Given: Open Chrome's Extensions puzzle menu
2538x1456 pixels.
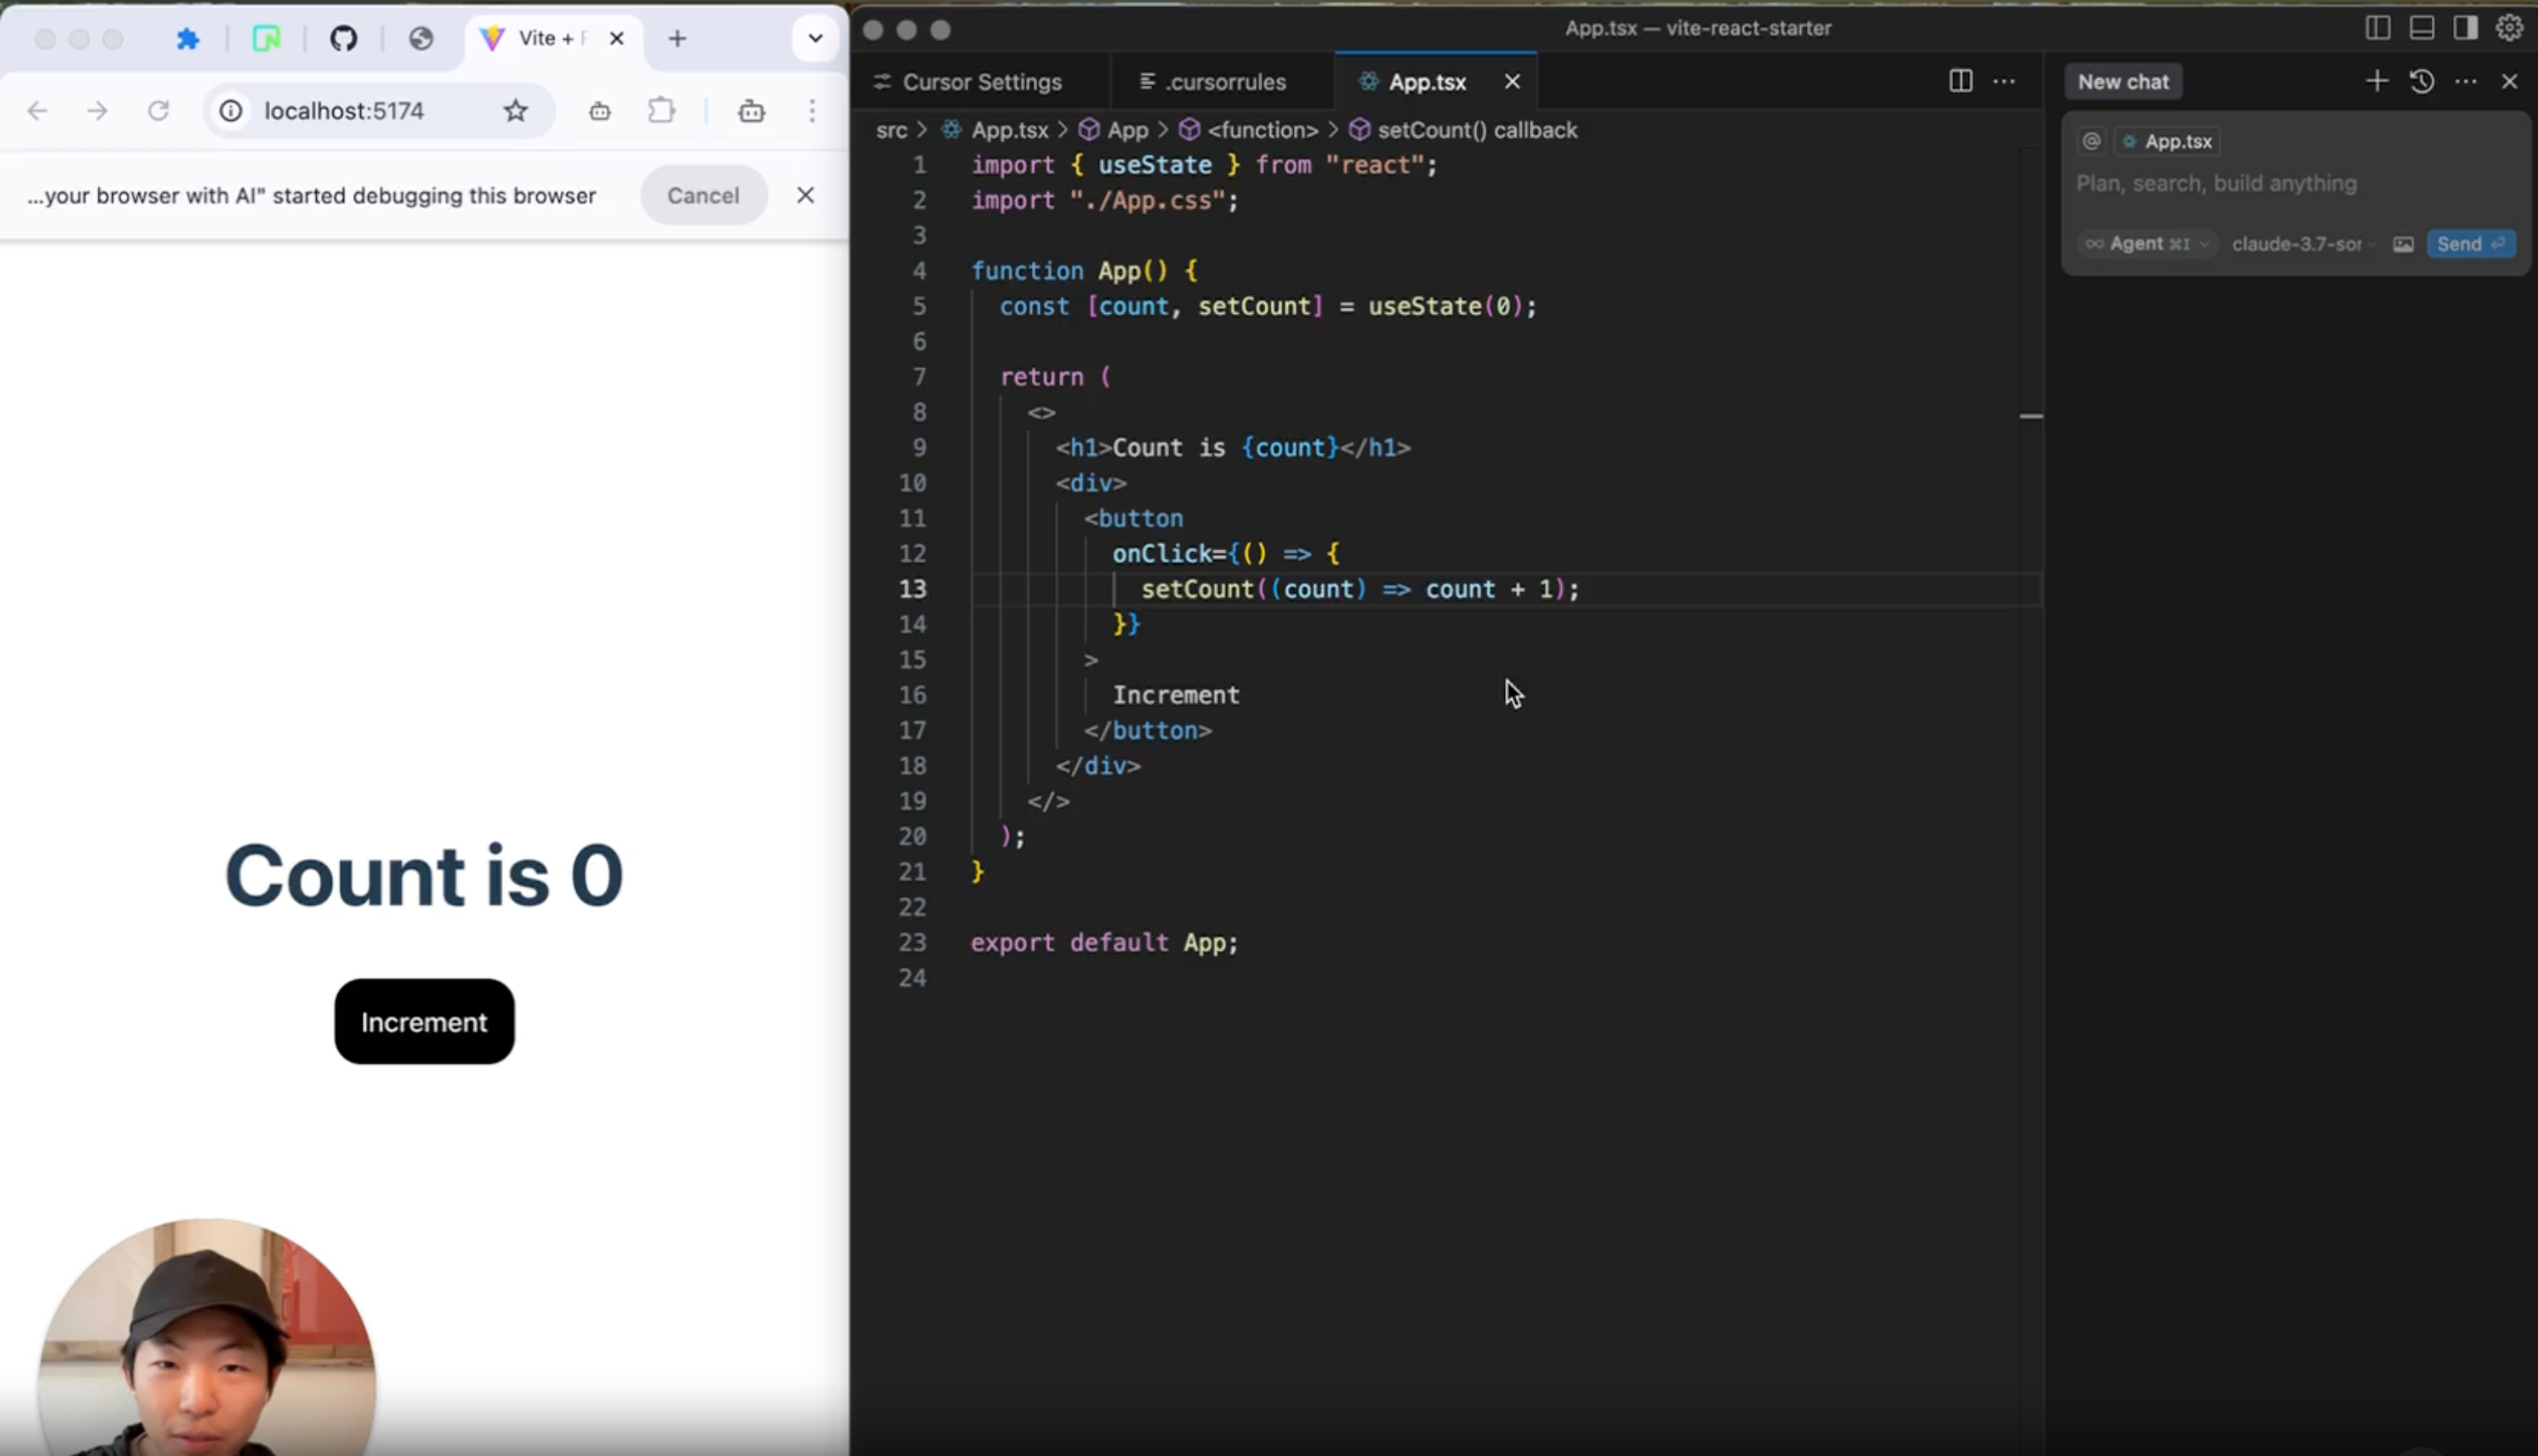Looking at the screenshot, I should (x=661, y=111).
